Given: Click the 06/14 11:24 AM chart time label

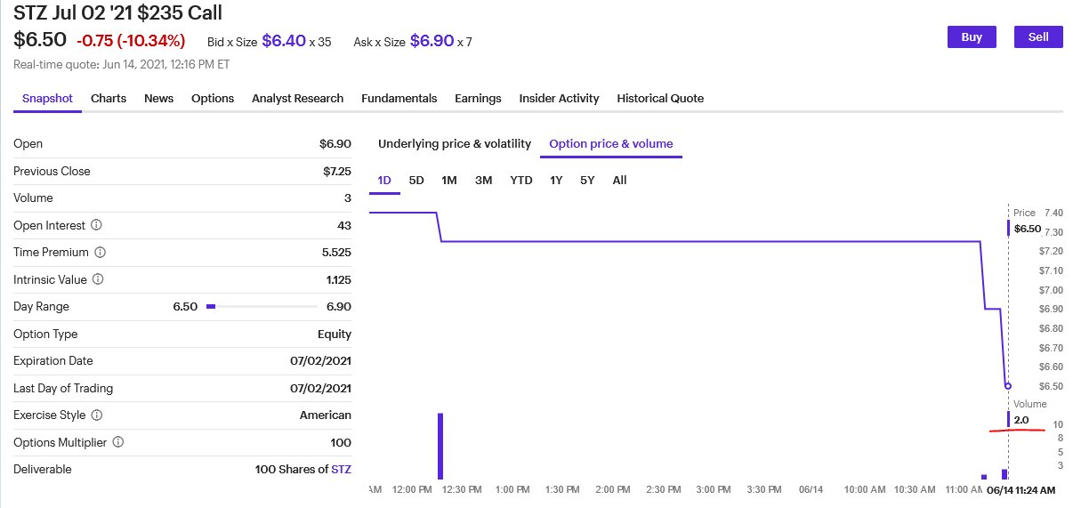Looking at the screenshot, I should point(1021,490).
